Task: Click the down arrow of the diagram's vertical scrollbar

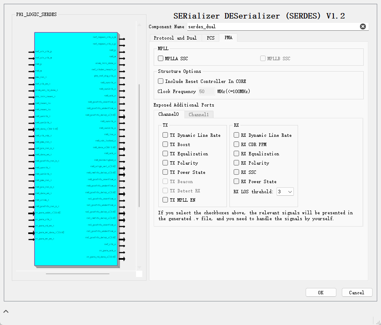Action: pos(139,267)
